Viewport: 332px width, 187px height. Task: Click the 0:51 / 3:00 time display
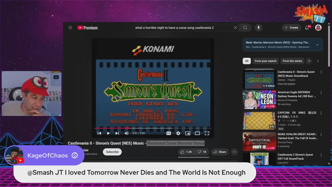(139, 133)
